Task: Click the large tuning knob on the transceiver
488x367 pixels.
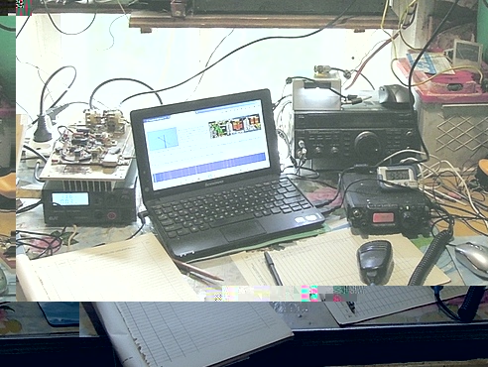Action: [x=367, y=143]
